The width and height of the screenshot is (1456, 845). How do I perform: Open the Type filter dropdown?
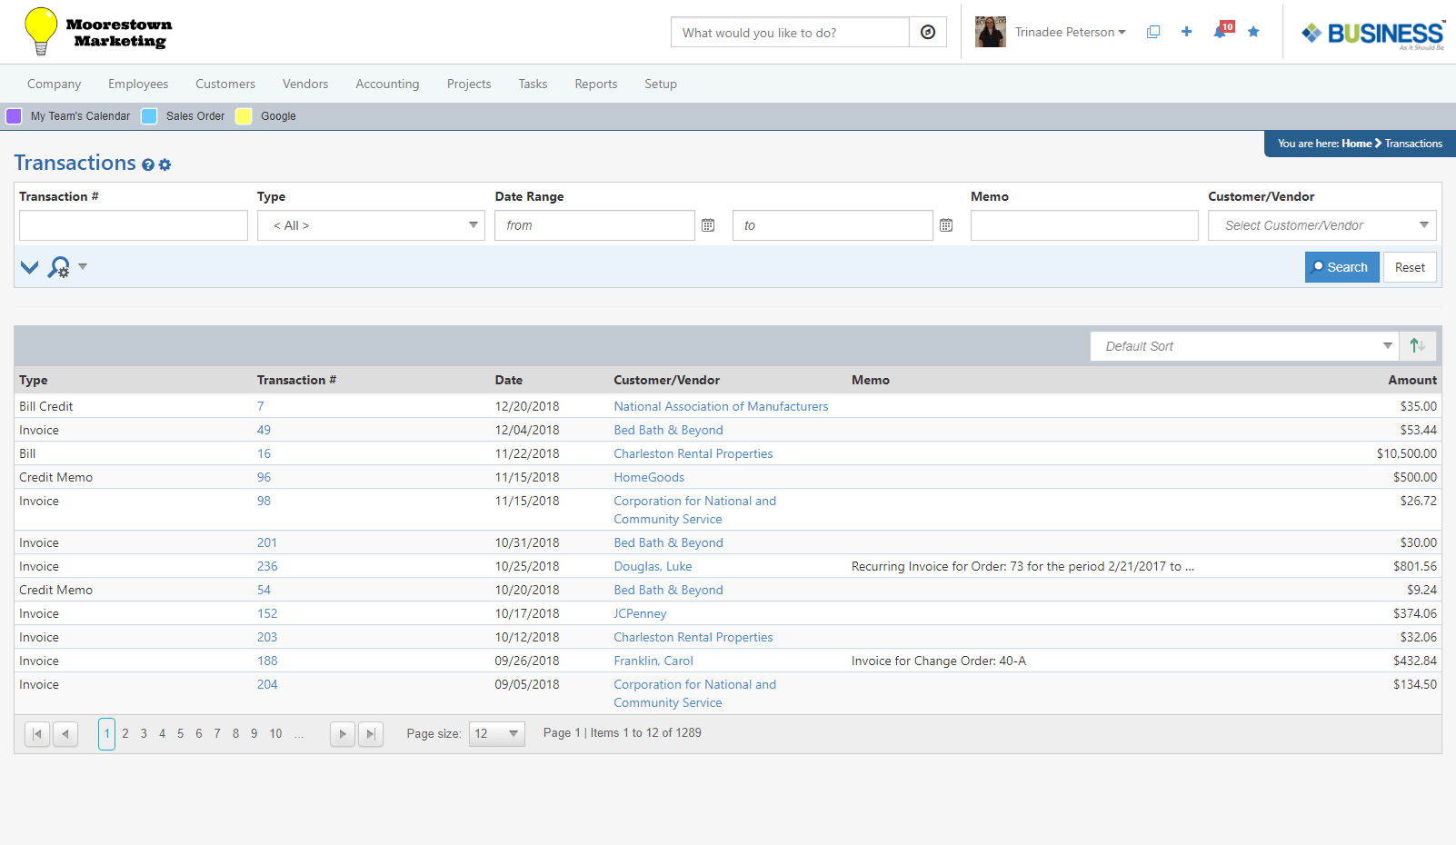371,225
